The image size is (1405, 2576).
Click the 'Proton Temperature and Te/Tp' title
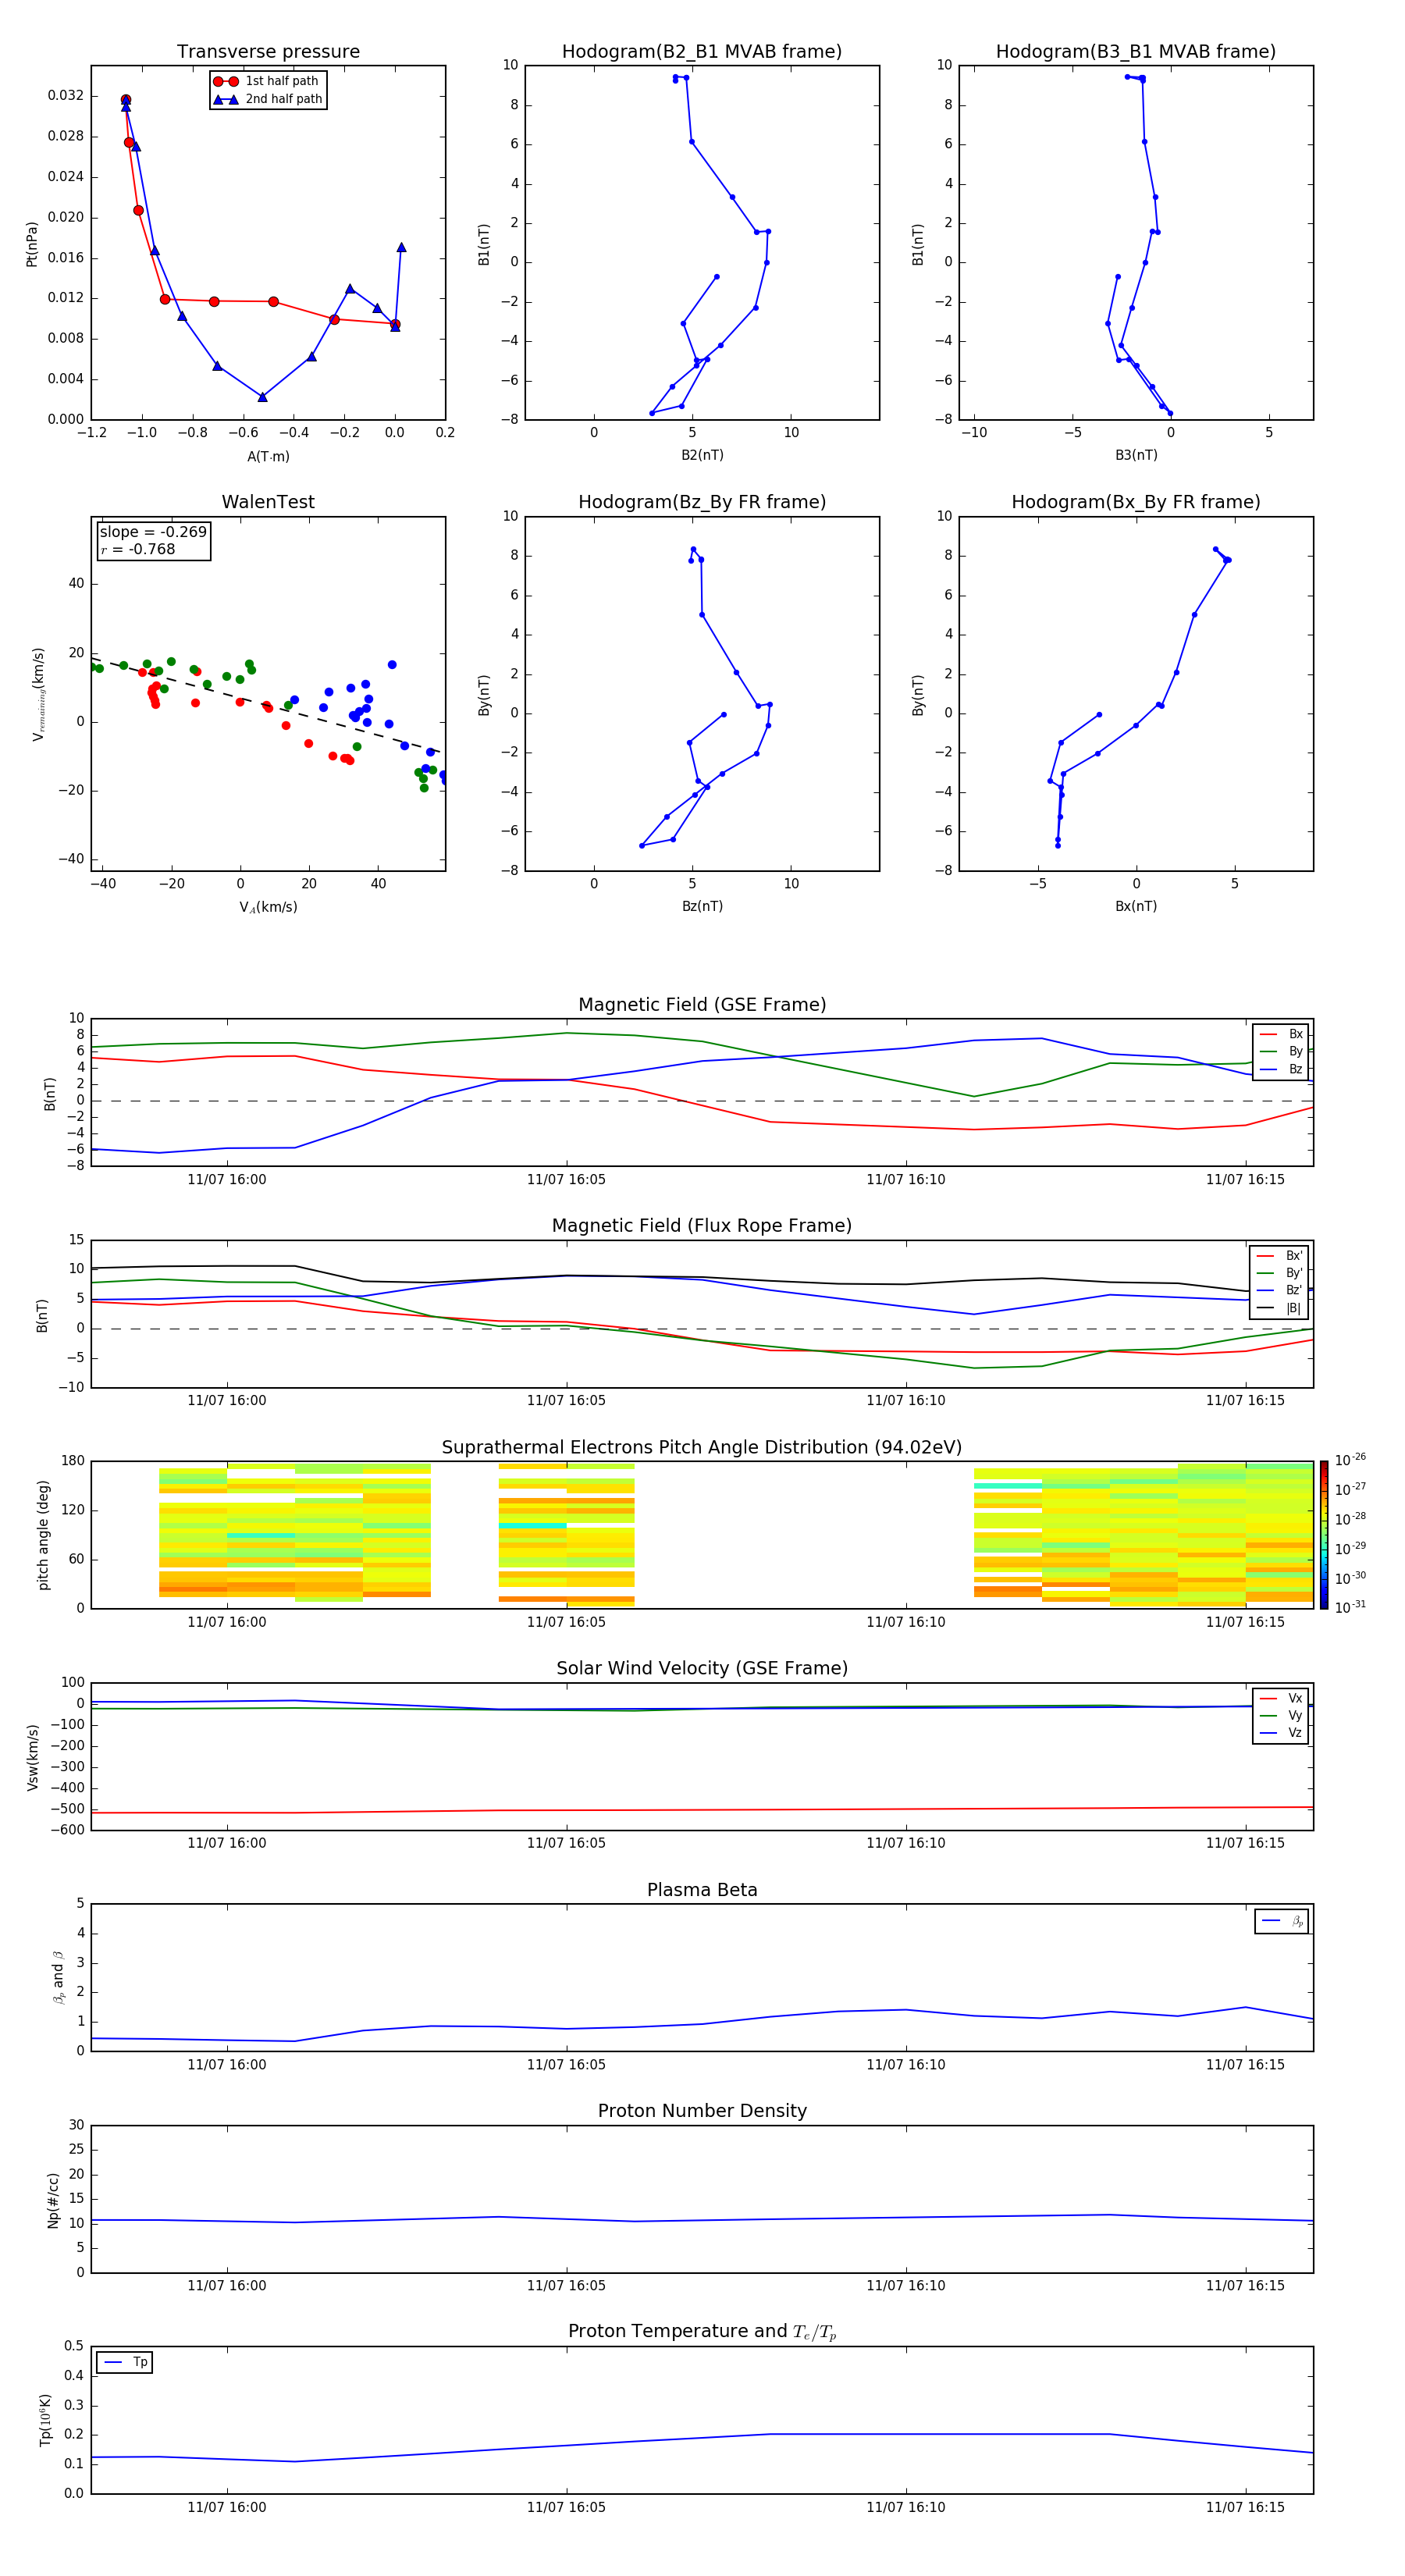coord(702,2332)
